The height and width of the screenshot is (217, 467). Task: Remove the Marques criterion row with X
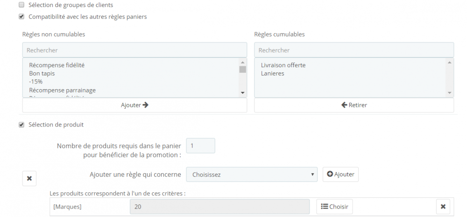tap(443, 206)
